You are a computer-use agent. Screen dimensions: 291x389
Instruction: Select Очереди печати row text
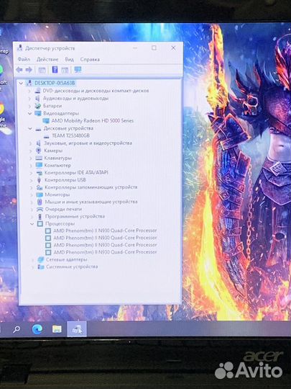tap(63, 210)
